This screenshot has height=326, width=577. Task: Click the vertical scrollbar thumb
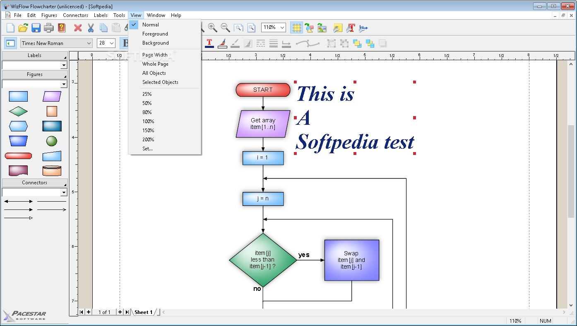[571, 171]
